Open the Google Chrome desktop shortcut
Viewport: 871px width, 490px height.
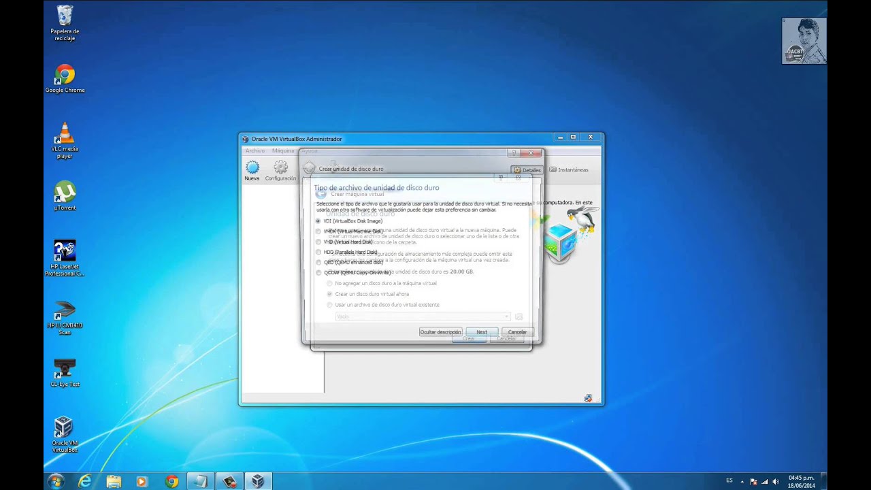click(x=65, y=79)
